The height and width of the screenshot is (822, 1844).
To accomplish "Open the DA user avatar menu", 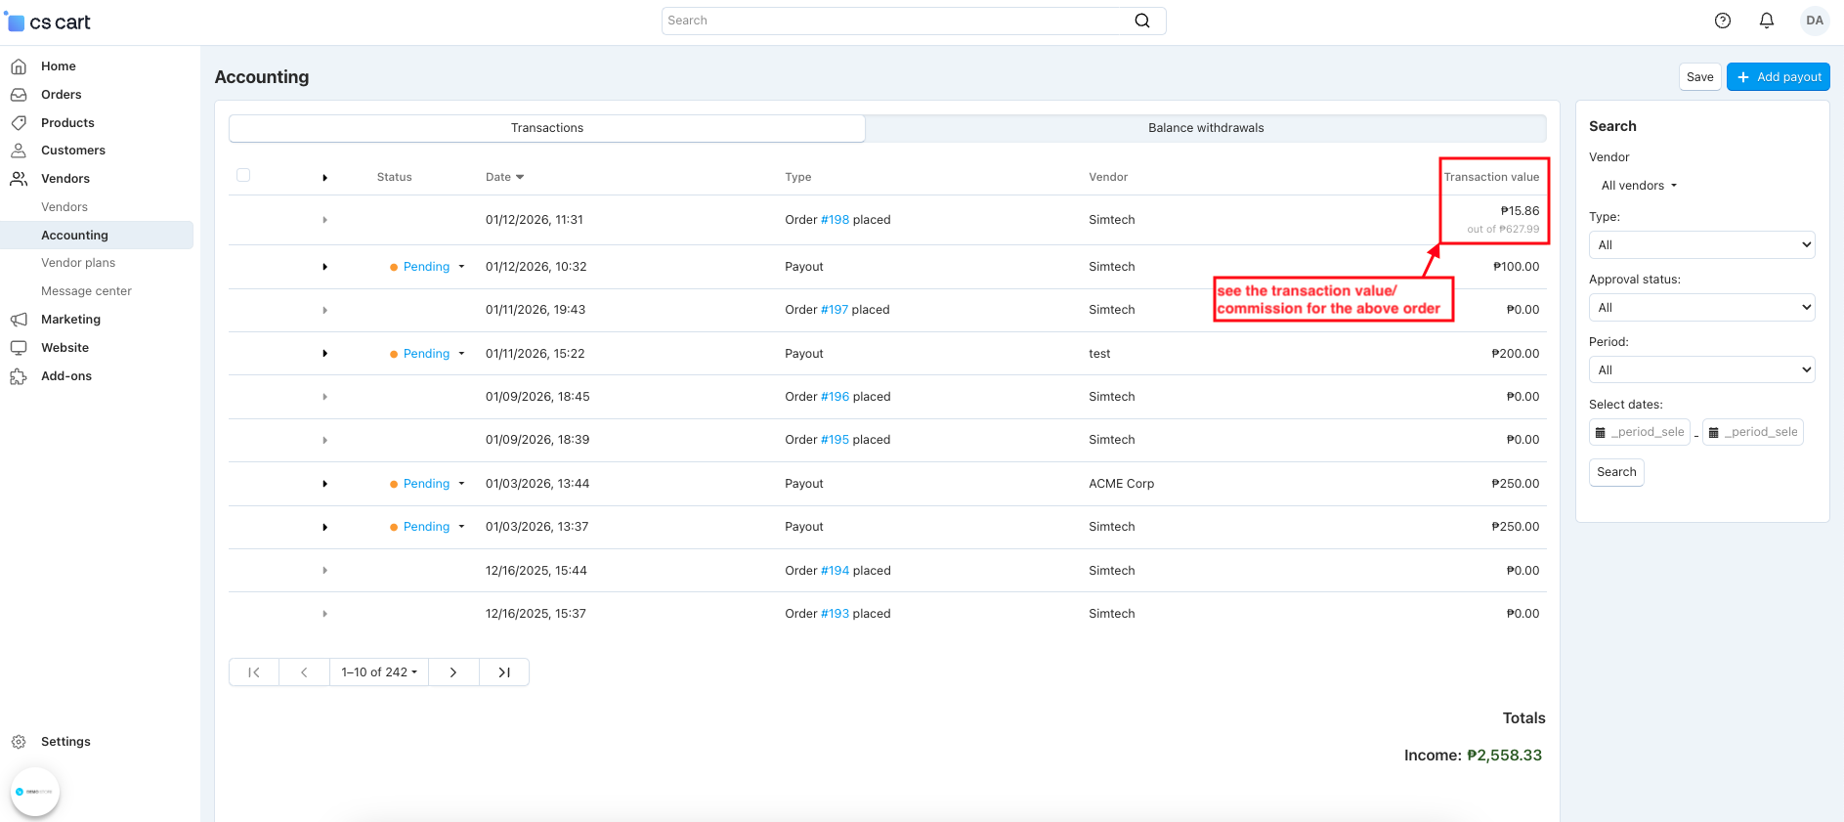I will [1814, 21].
